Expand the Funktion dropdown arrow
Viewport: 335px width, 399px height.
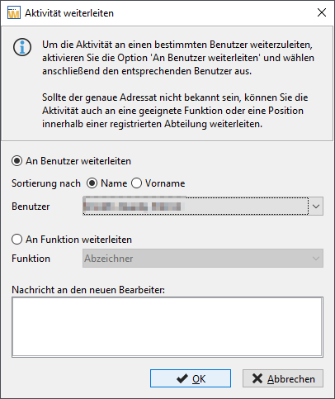coord(316,259)
